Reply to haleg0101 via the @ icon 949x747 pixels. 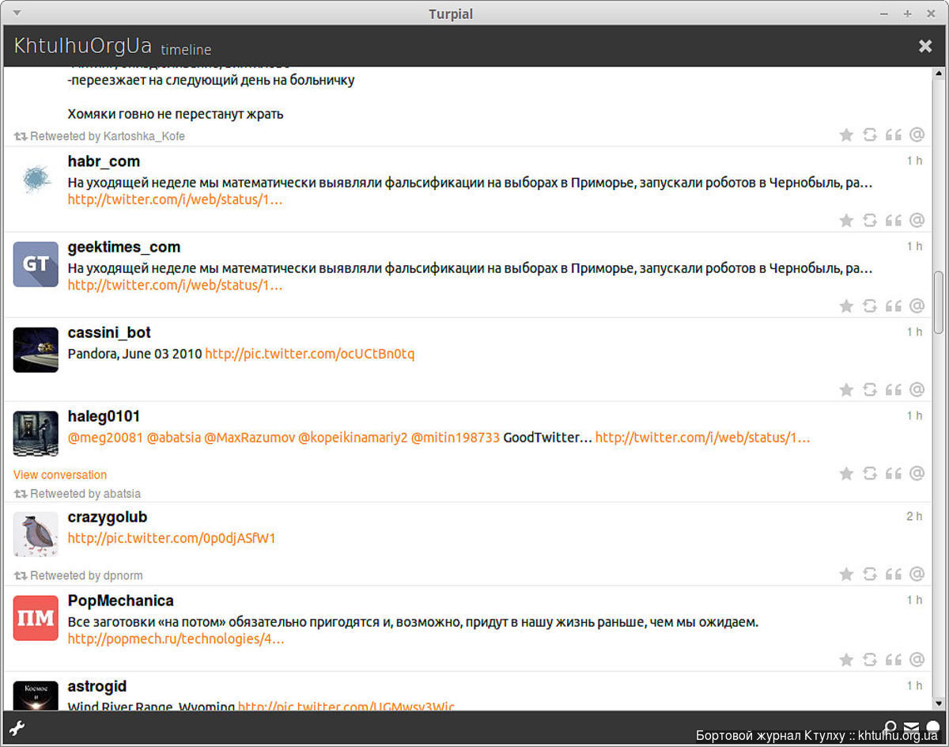pyautogui.click(x=917, y=473)
